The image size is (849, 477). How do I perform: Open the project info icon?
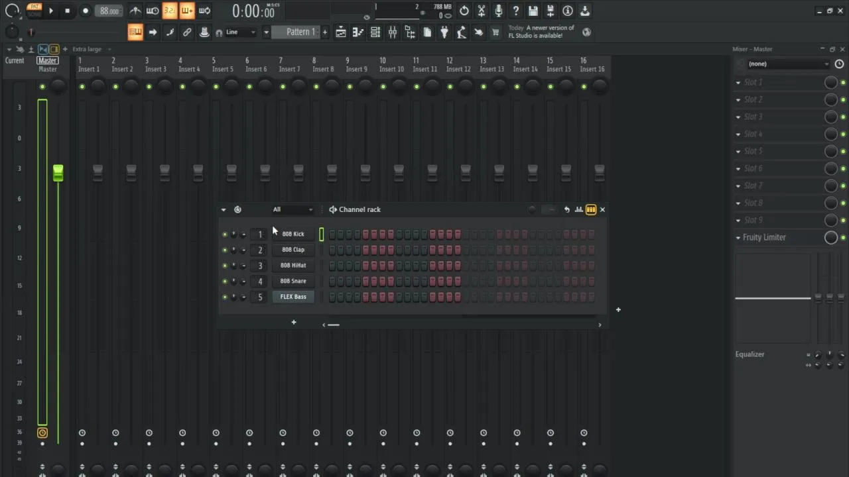568,11
